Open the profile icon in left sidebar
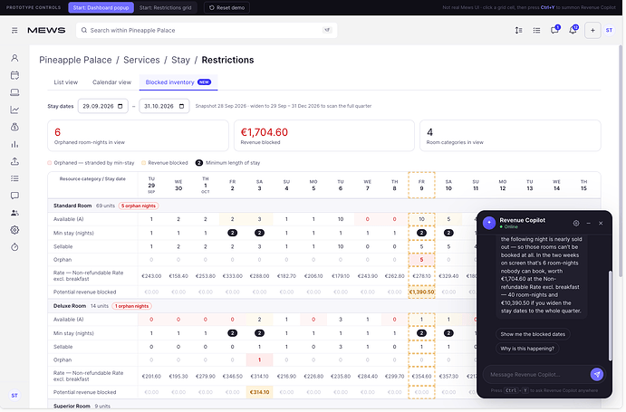 pyautogui.click(x=14, y=58)
